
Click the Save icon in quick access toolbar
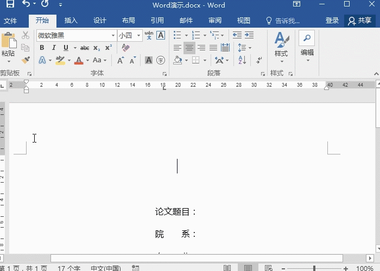tap(10, 4)
